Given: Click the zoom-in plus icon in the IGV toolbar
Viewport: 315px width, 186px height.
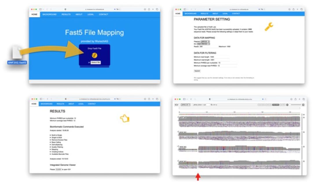Looking at the screenshot, I should [x=303, y=105].
